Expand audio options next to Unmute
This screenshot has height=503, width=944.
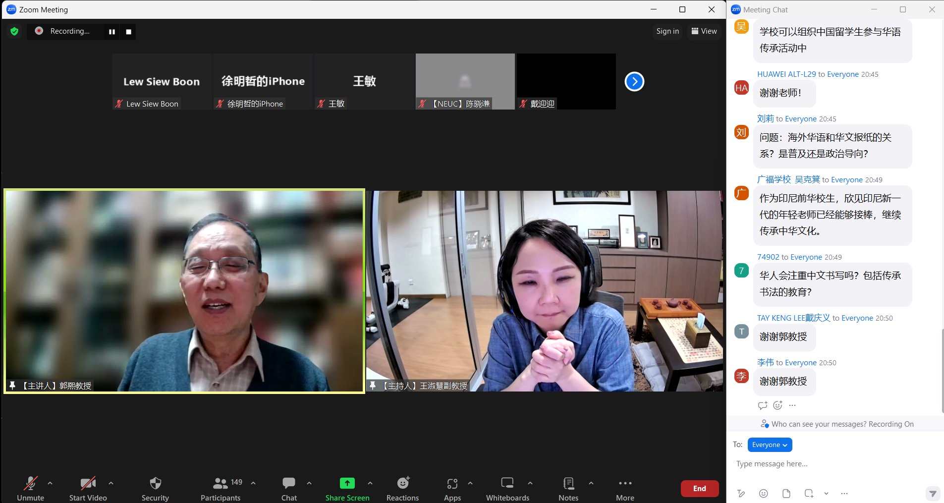tap(50, 483)
